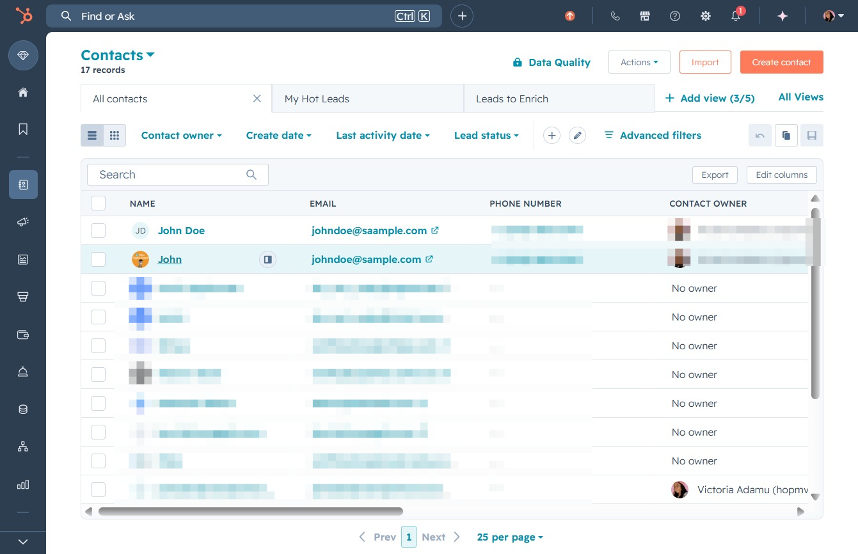Open Data Quality link
Screen dimensions: 858x554
point(552,62)
